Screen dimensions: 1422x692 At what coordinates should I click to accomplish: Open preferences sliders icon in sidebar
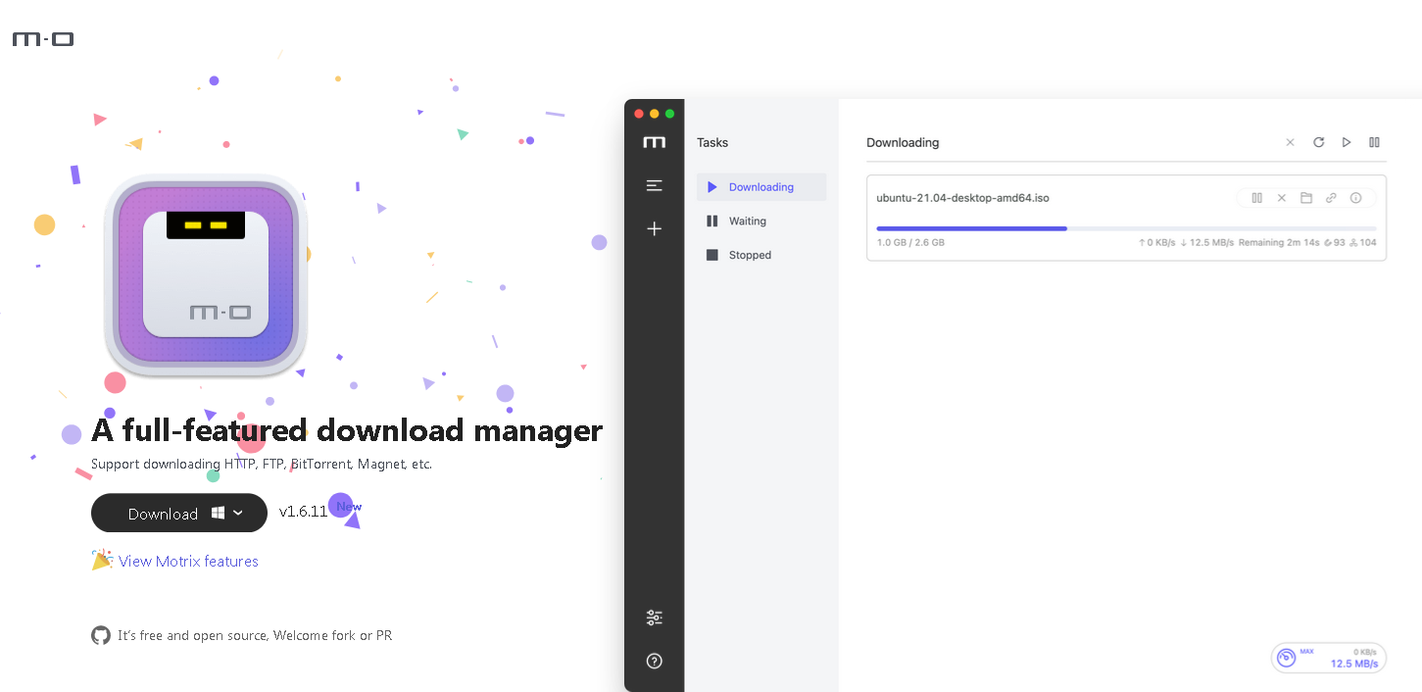[655, 618]
